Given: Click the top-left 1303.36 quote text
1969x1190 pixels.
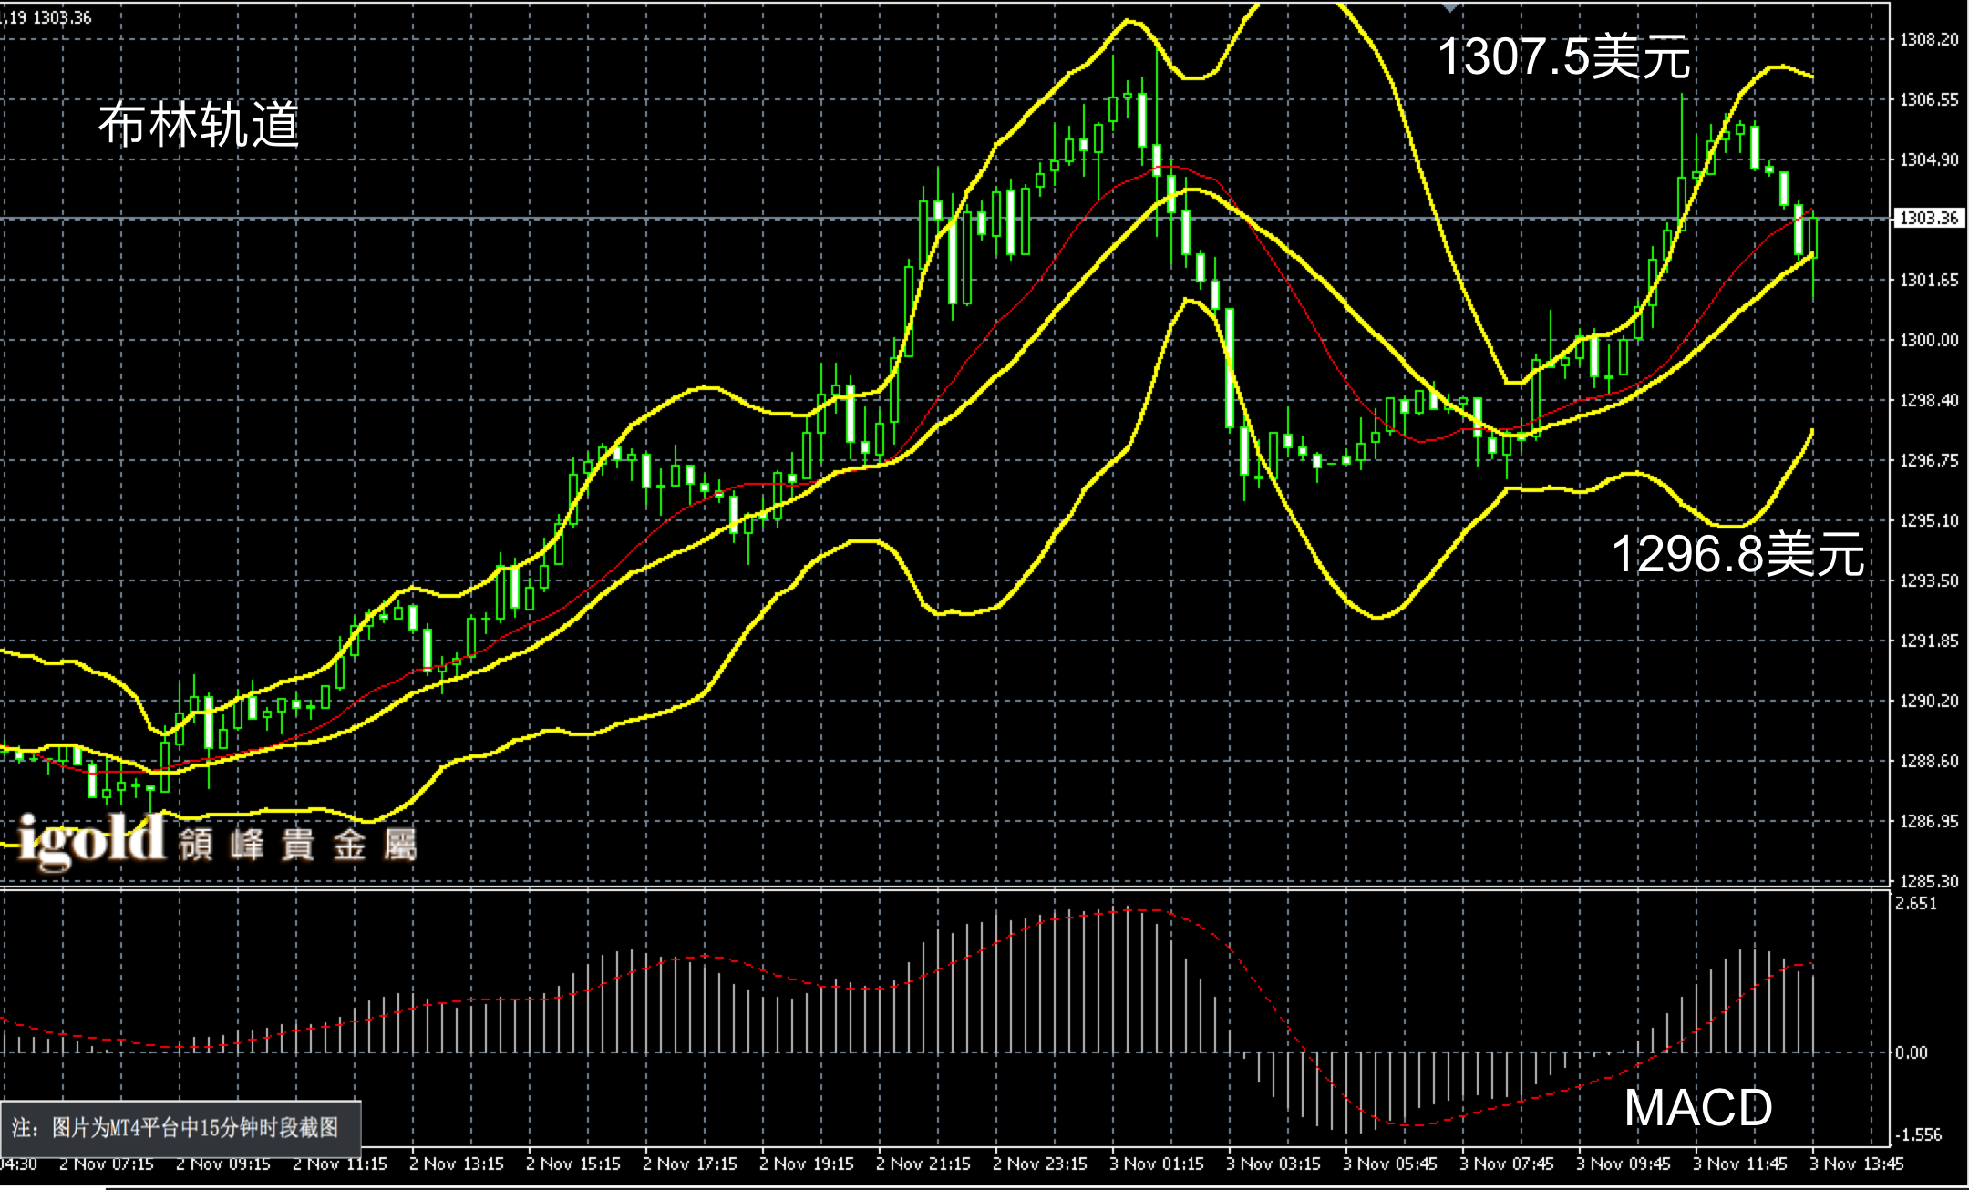Looking at the screenshot, I should click(x=62, y=17).
